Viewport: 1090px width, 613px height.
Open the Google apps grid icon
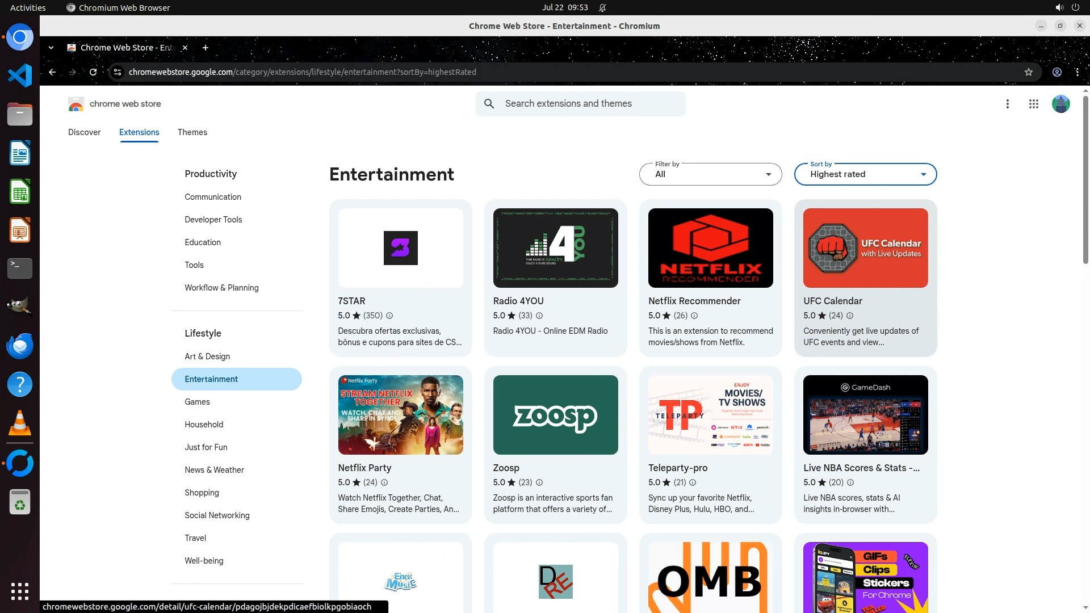pos(1033,104)
